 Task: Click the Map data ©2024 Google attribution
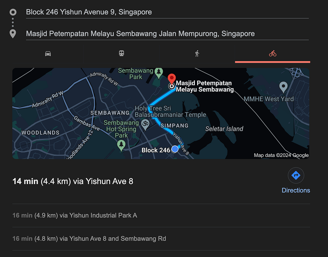pyautogui.click(x=281, y=155)
